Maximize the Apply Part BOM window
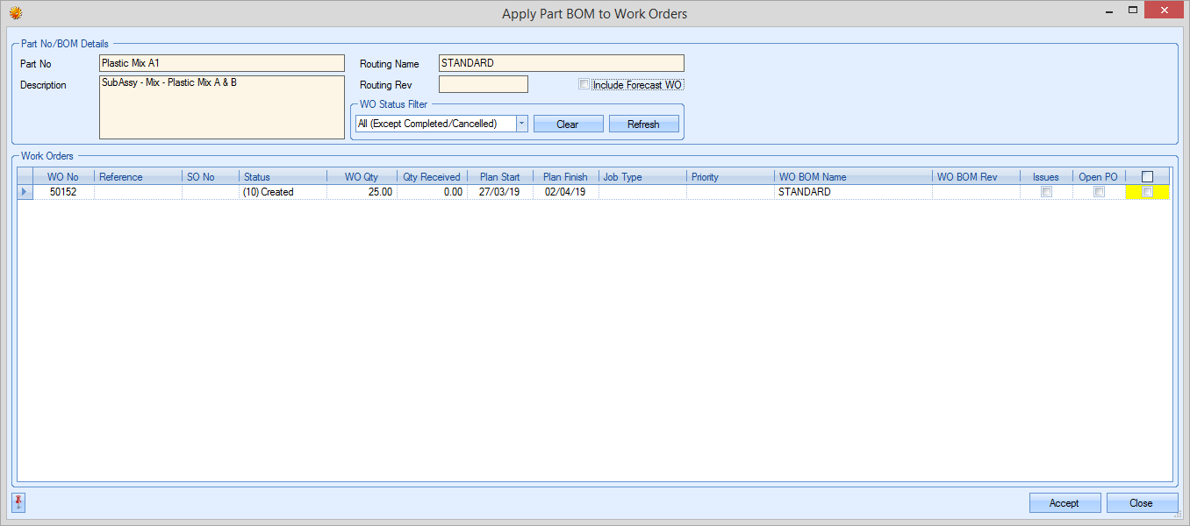Image resolution: width=1190 pixels, height=526 pixels. point(1133,11)
